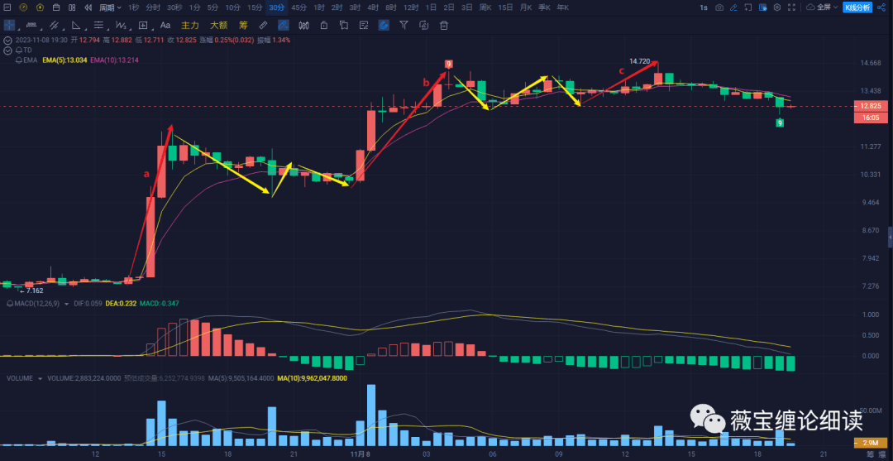Click the 主力 button
The height and width of the screenshot is (461, 893).
(x=189, y=25)
